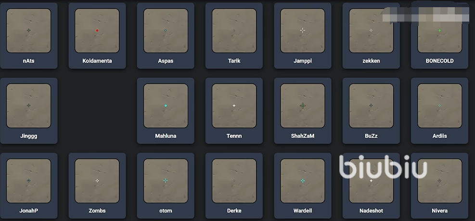Open Koldamenta's red dot crosshair

tap(97, 31)
